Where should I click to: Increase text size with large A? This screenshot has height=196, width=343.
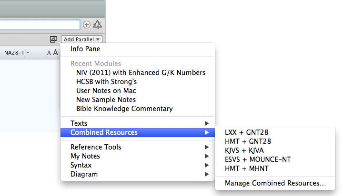tap(55, 53)
